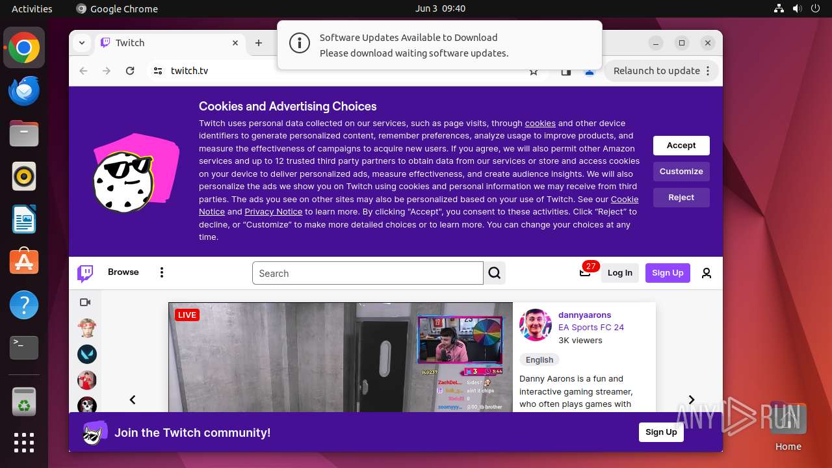Open first channel avatar in sidebar
This screenshot has height=468, width=832.
[87, 328]
